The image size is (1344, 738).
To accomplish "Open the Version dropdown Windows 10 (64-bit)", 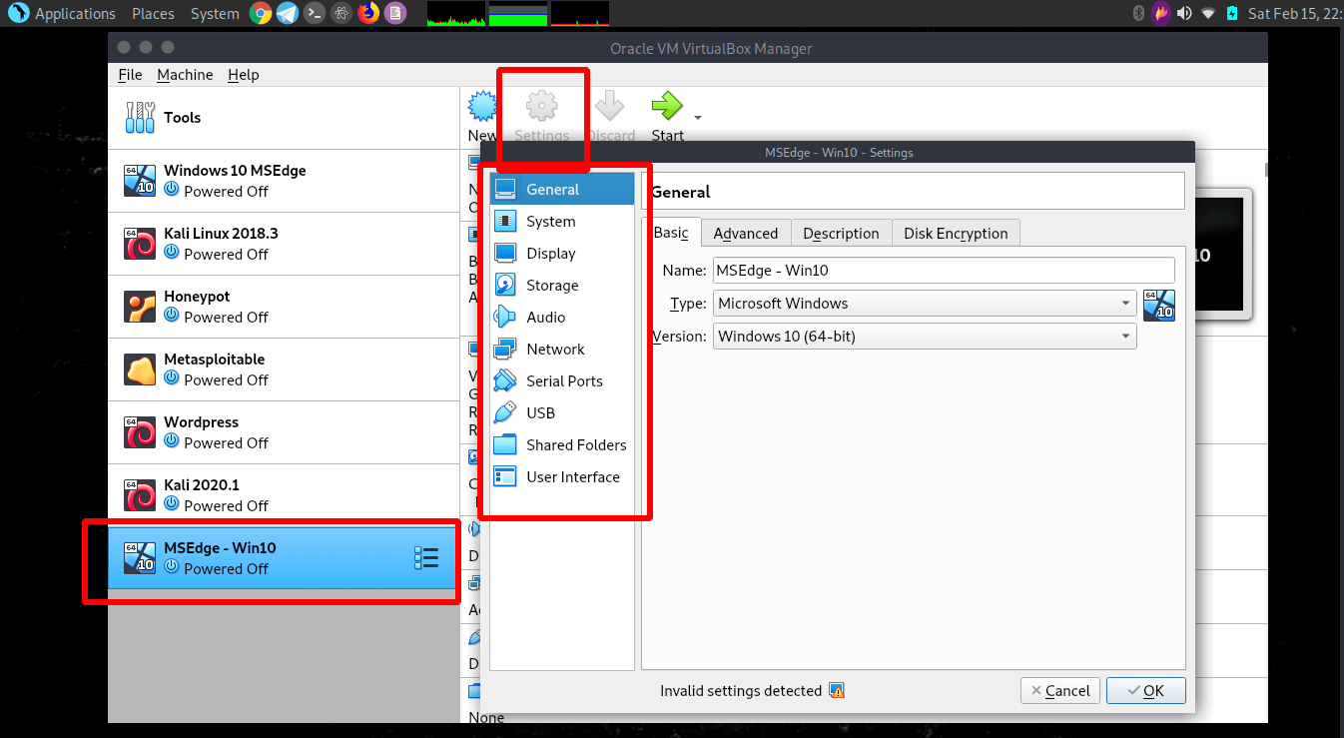I will (x=925, y=337).
